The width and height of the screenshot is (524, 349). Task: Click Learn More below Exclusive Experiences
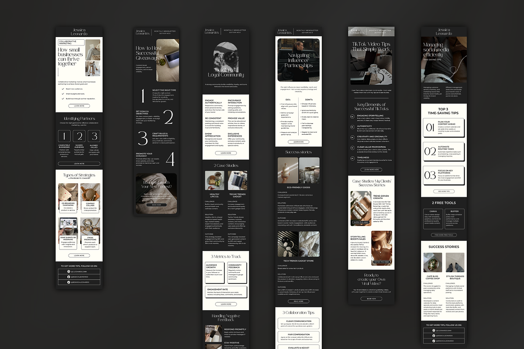[x=226, y=153]
